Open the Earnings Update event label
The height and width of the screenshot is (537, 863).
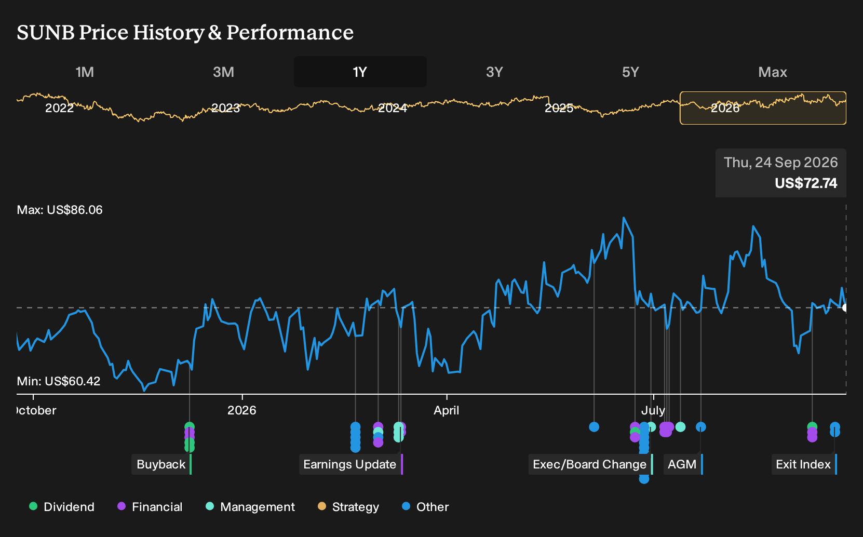(350, 464)
